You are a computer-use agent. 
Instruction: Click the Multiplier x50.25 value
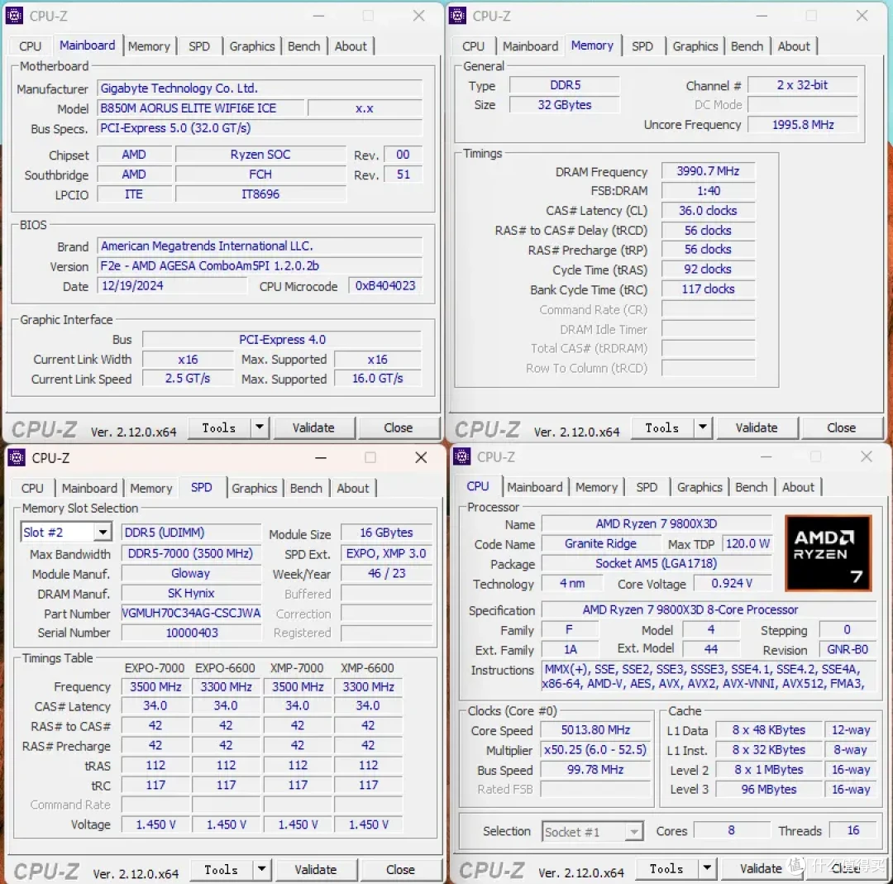(595, 749)
